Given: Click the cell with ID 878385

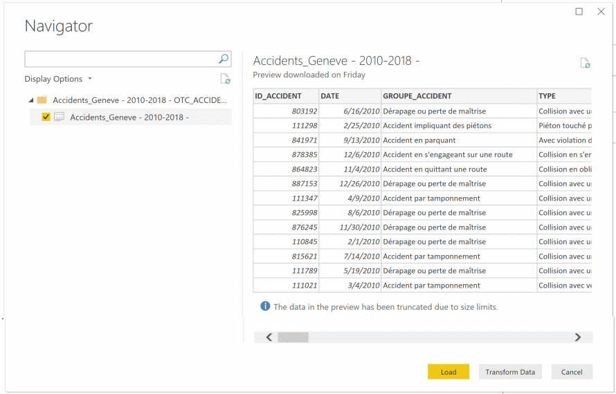Looking at the screenshot, I should click(286, 155).
